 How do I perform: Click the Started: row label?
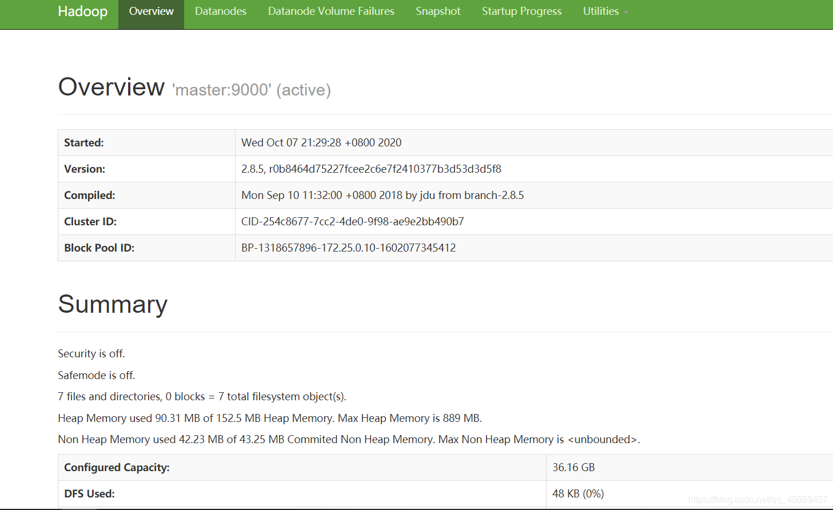point(84,143)
